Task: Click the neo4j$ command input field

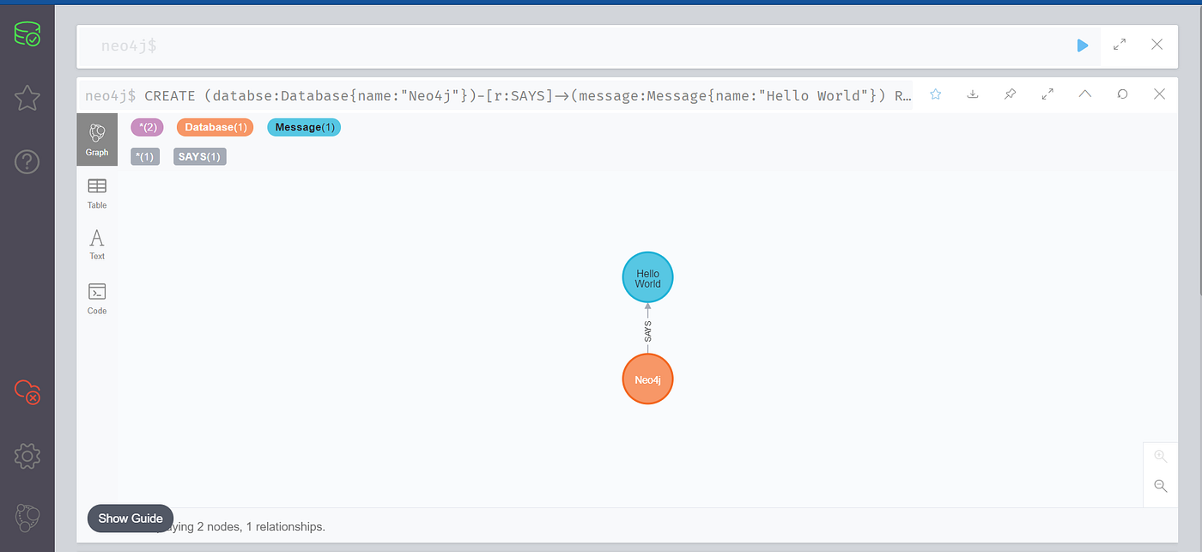Action: (515, 45)
